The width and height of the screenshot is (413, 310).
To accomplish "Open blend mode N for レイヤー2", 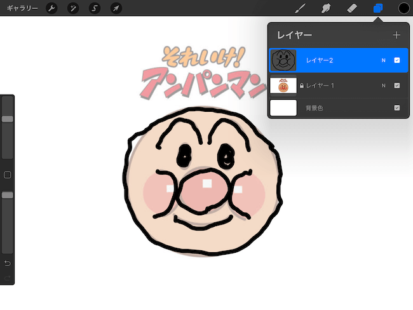I will pyautogui.click(x=384, y=60).
